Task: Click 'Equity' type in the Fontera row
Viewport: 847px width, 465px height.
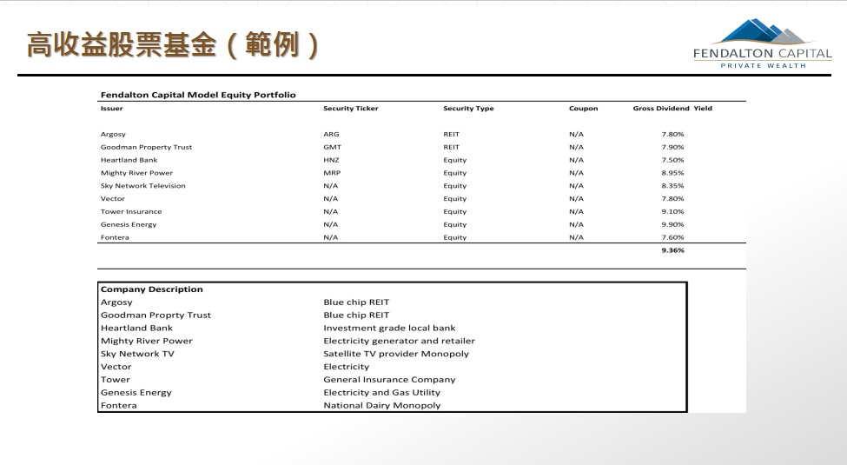Action: pyautogui.click(x=455, y=237)
